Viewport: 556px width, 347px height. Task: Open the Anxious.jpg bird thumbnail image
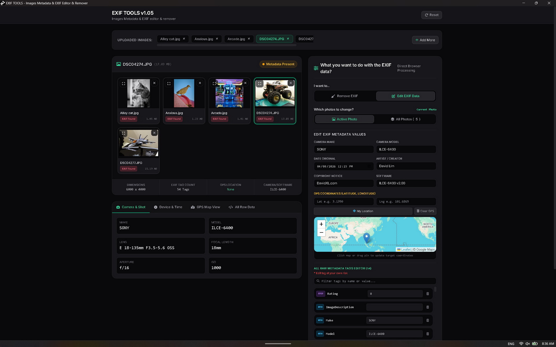click(184, 93)
